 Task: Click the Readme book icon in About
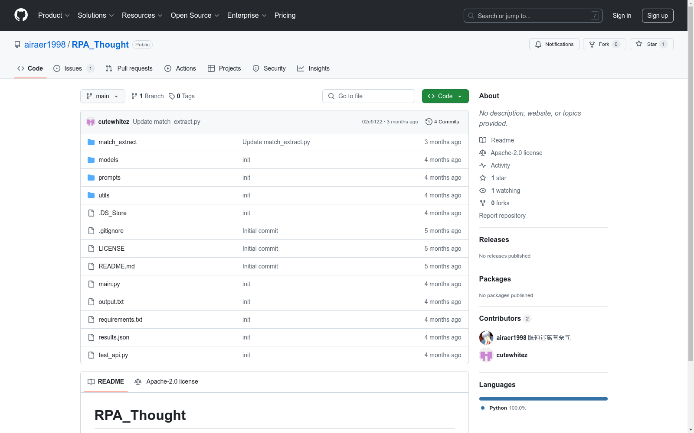(x=483, y=140)
